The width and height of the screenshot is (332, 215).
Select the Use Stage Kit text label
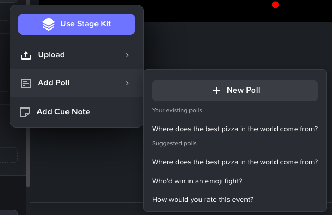tap(86, 24)
